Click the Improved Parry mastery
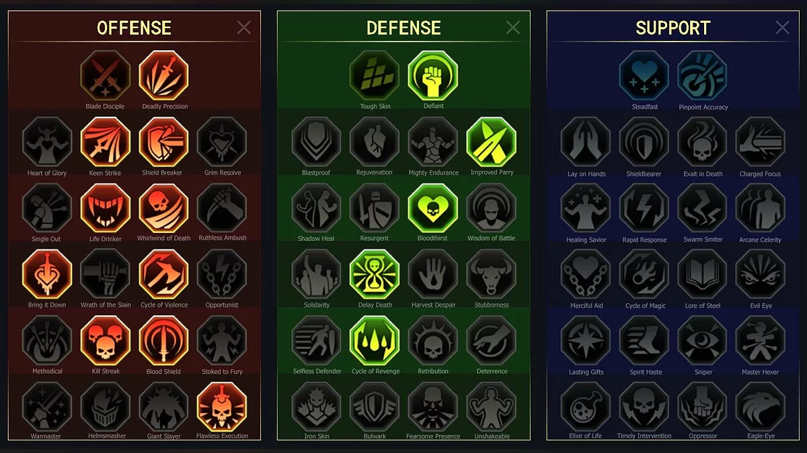Viewport: 807px width, 453px height. point(491,142)
